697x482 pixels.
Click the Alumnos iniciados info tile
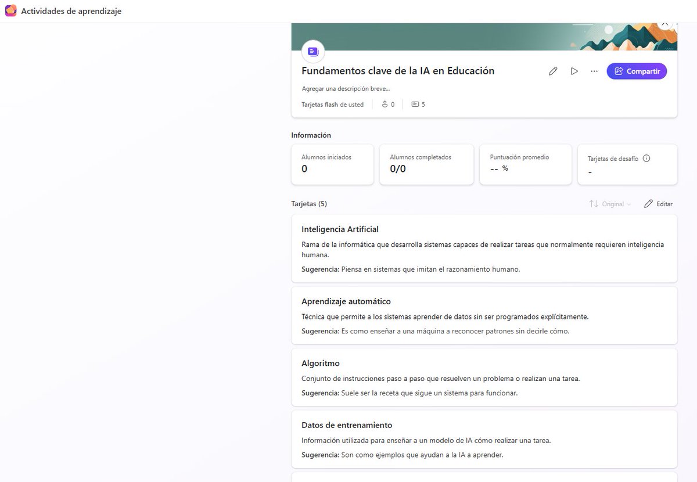click(332, 164)
